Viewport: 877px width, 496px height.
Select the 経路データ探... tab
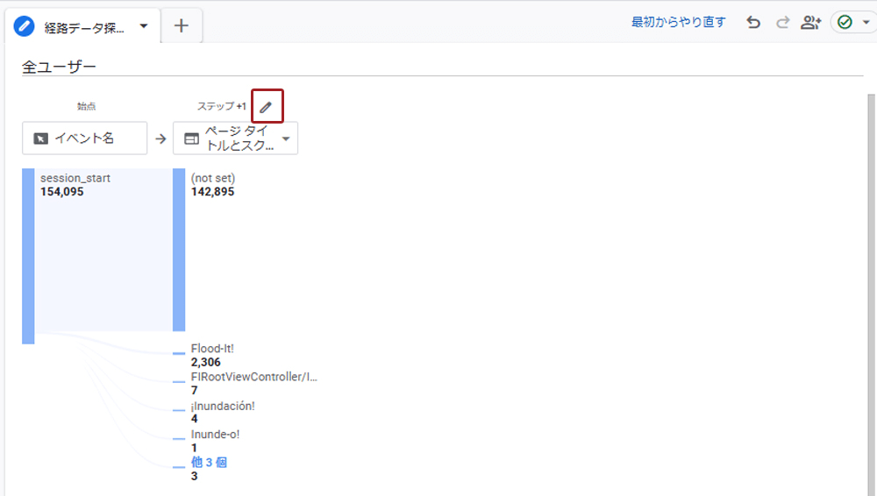tap(84, 26)
